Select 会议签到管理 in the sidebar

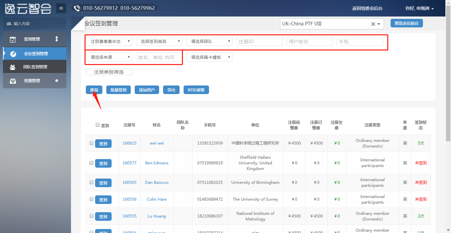click(35, 54)
